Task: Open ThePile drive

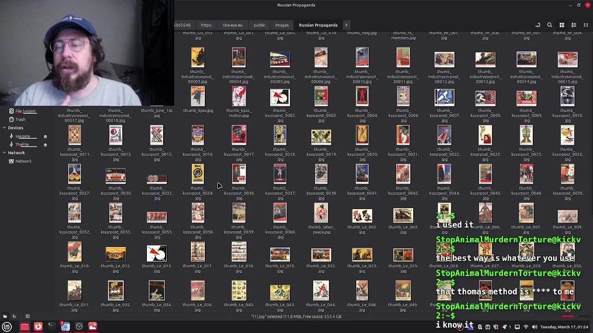Action: 22,144
